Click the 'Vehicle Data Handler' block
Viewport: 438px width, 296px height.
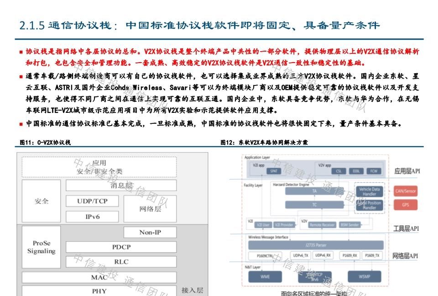369,191
